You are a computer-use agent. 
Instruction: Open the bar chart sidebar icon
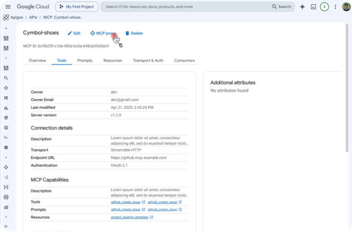point(6,108)
